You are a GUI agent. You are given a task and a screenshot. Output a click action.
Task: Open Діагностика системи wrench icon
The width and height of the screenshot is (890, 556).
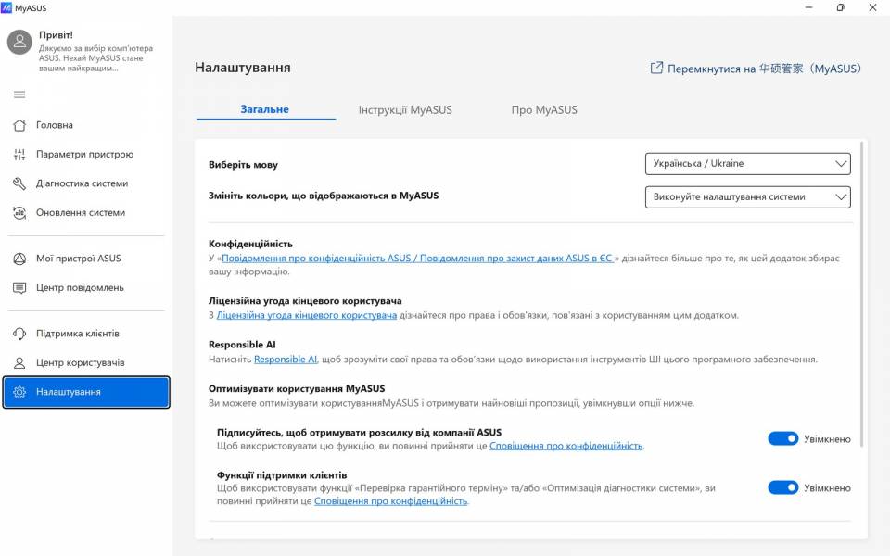[19, 183]
